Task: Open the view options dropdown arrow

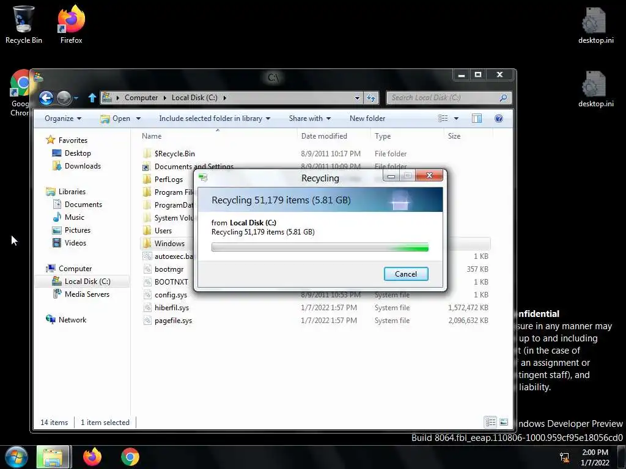Action: click(x=456, y=118)
